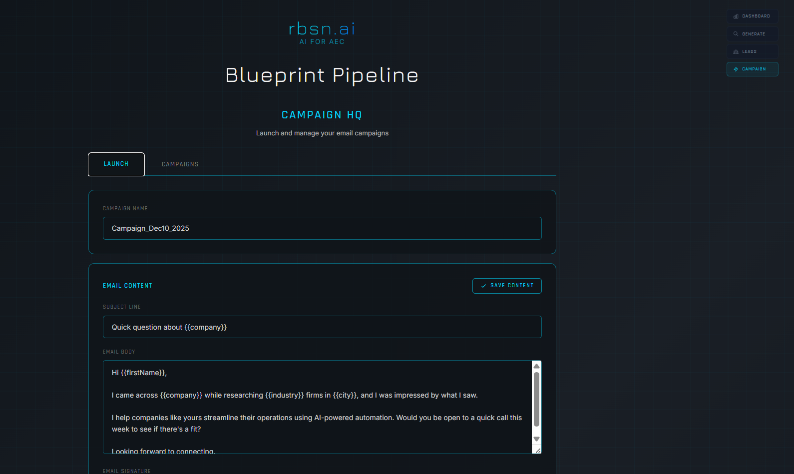Click the 'EMAIL BODY' field label
This screenshot has height=474, width=794.
pos(119,352)
